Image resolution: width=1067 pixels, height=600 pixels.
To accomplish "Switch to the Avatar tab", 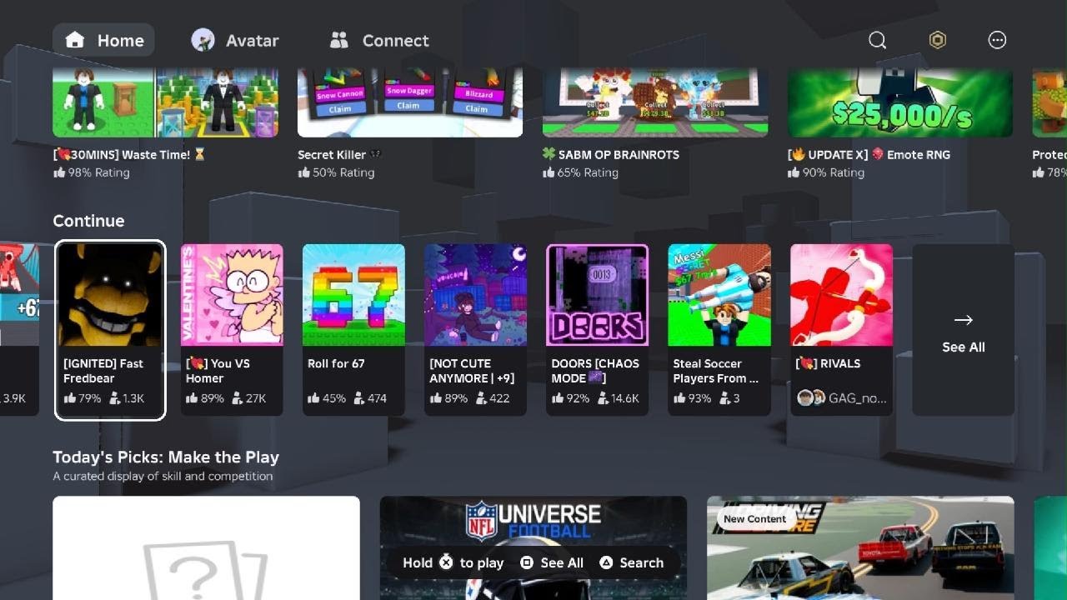I will [234, 40].
